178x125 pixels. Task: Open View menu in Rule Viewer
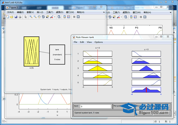pyautogui.click(x=89, y=42)
